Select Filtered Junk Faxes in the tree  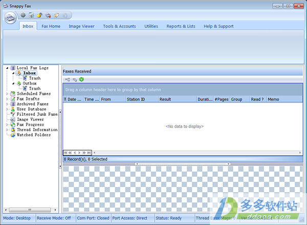37,114
